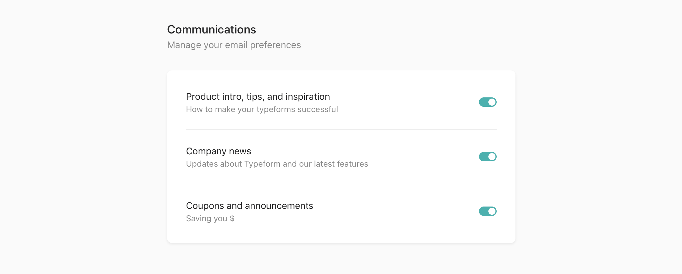
Task: Disable the Company news email toggle
Action: [x=488, y=157]
